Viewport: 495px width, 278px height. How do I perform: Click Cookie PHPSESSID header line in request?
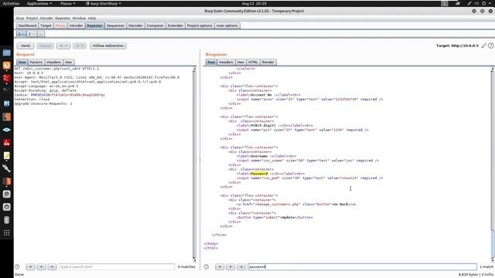[x=60, y=95]
